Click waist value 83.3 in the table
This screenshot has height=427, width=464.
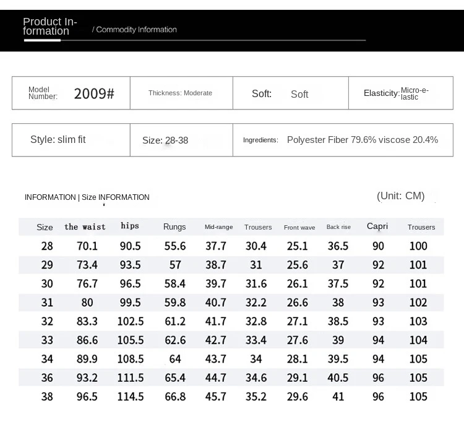click(87, 321)
